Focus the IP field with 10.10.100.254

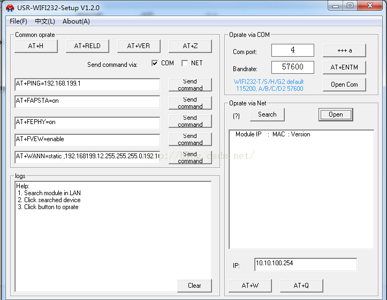coord(306,265)
